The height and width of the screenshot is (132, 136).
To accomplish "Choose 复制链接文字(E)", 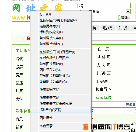I will [x=61, y=38].
